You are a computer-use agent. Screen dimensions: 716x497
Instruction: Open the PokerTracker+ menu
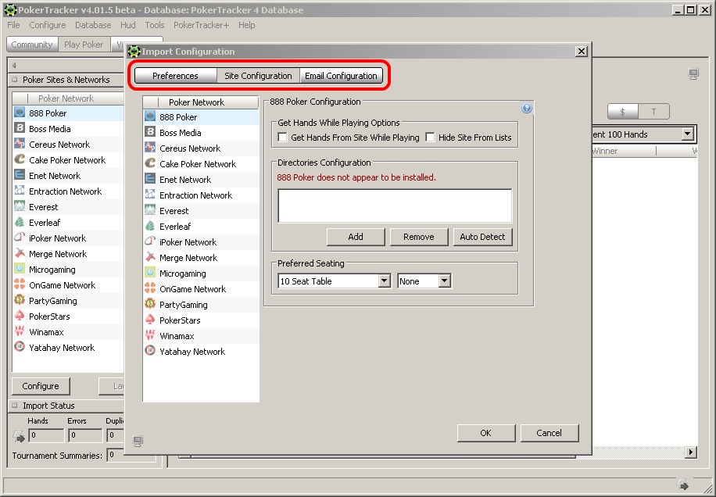click(202, 25)
